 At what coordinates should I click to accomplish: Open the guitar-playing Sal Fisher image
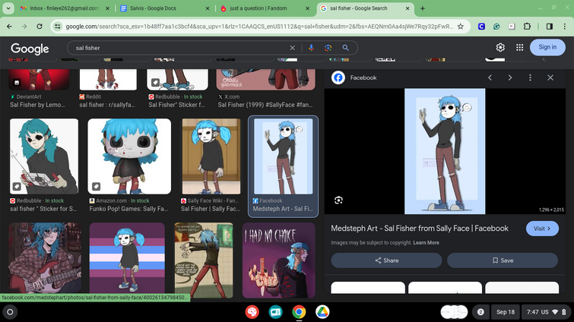tap(46, 258)
